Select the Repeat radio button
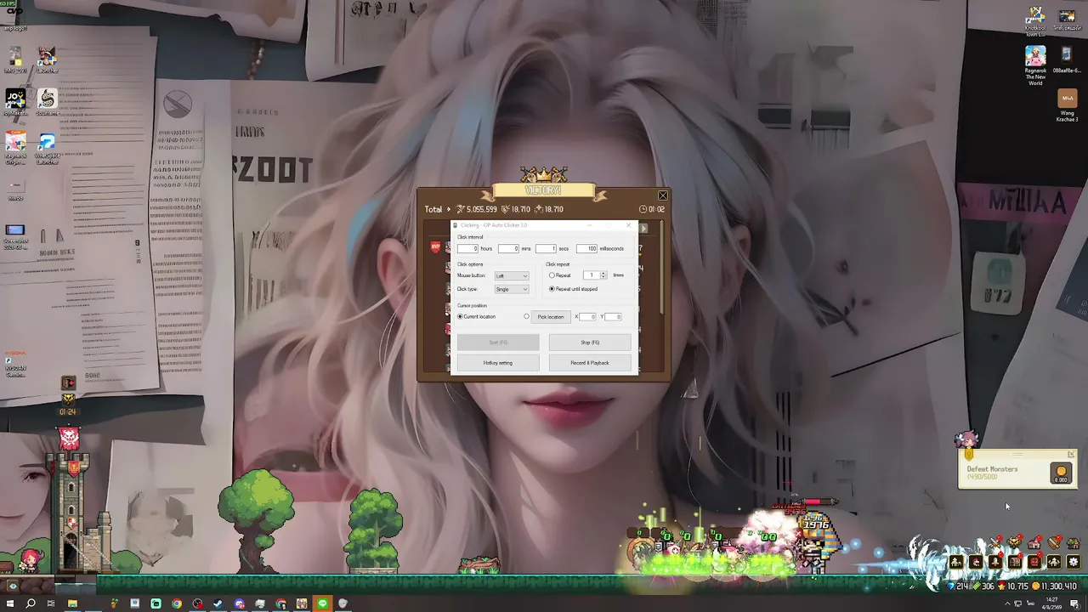Viewport: 1088px width, 612px height. [x=552, y=275]
